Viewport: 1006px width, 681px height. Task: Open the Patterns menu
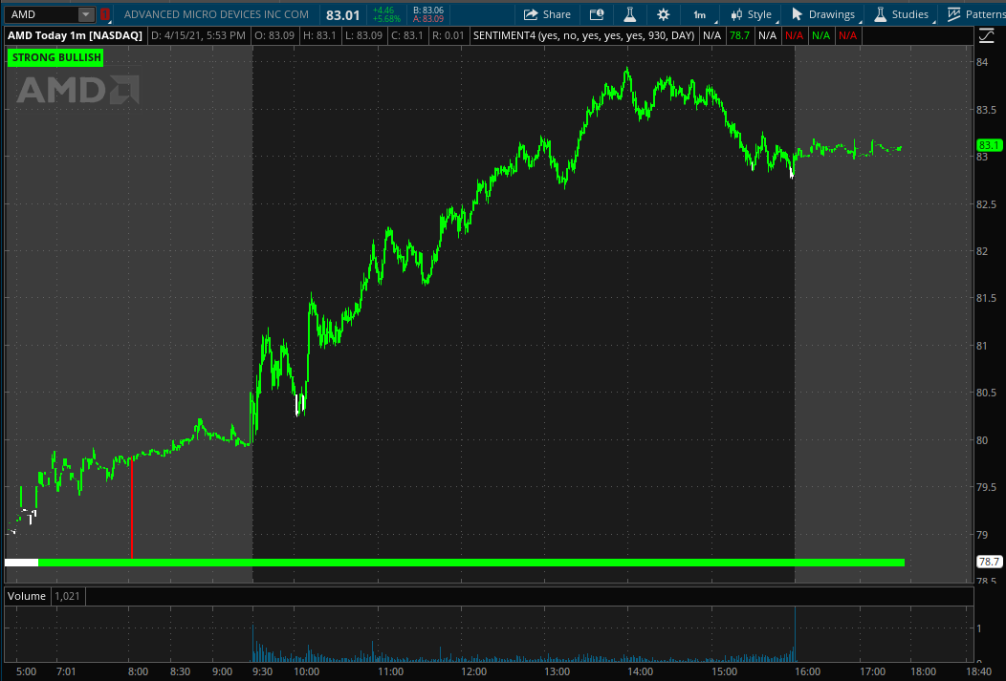975,14
